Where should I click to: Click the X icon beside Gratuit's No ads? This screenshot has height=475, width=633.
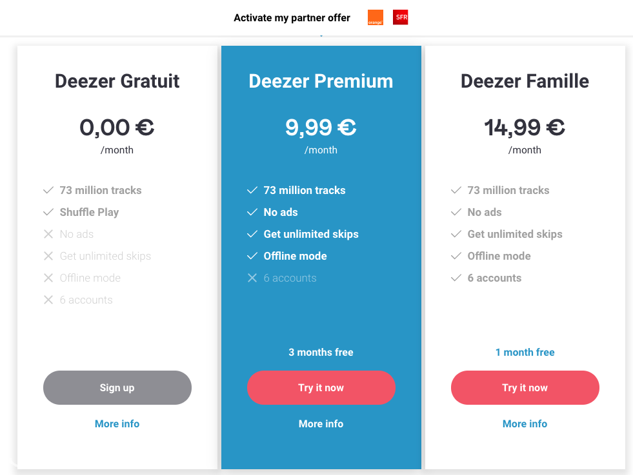click(x=48, y=234)
